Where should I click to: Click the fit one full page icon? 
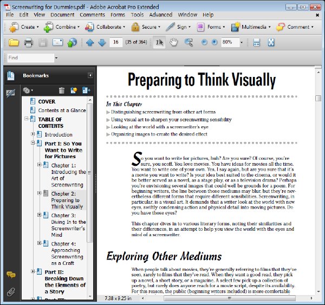pyautogui.click(x=271, y=42)
